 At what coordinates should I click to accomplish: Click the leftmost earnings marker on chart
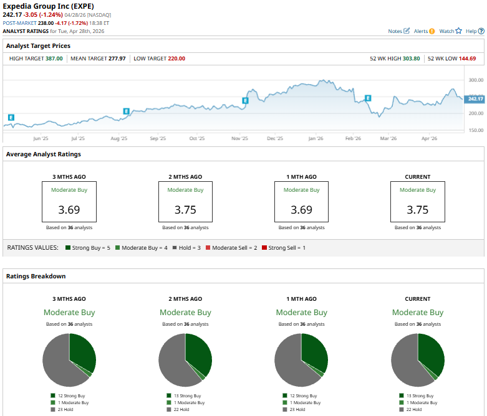click(x=11, y=117)
